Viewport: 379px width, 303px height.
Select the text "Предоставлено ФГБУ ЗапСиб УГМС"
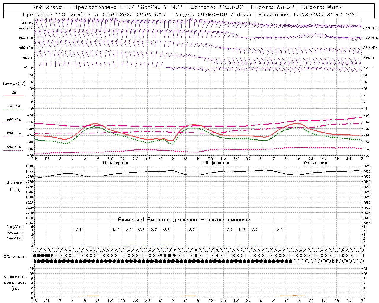128,7
